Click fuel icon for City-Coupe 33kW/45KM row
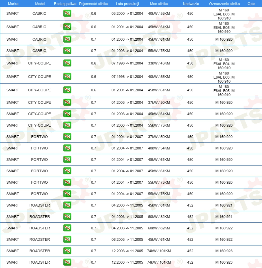This screenshot has height=268, width=262. coord(67,63)
